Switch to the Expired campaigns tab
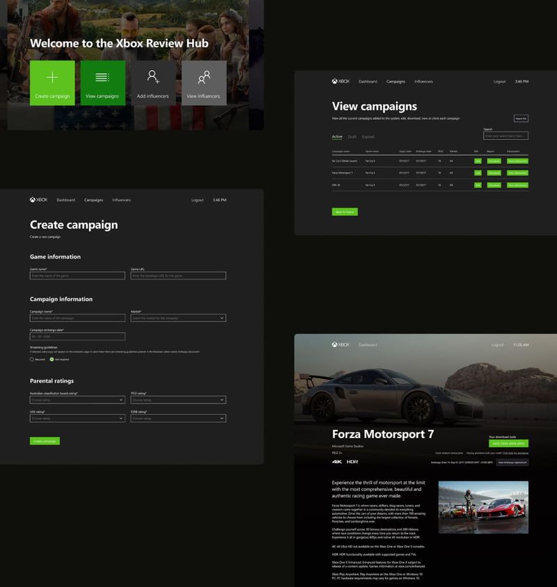The image size is (557, 587). (x=368, y=136)
